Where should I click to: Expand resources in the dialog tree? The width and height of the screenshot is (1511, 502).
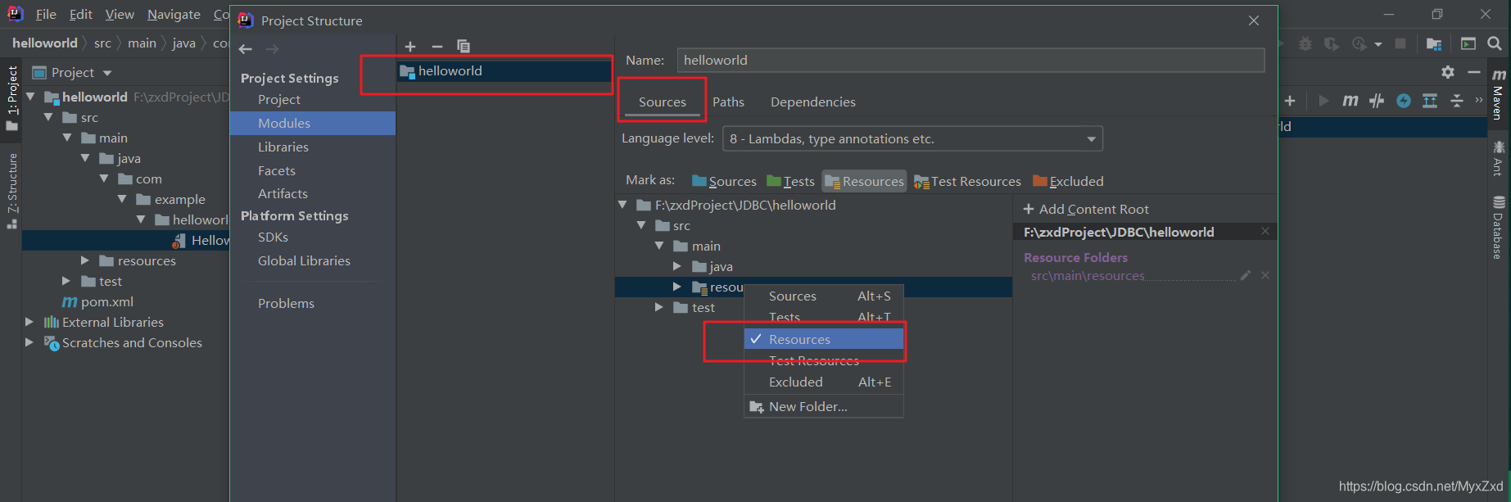pyautogui.click(x=677, y=287)
